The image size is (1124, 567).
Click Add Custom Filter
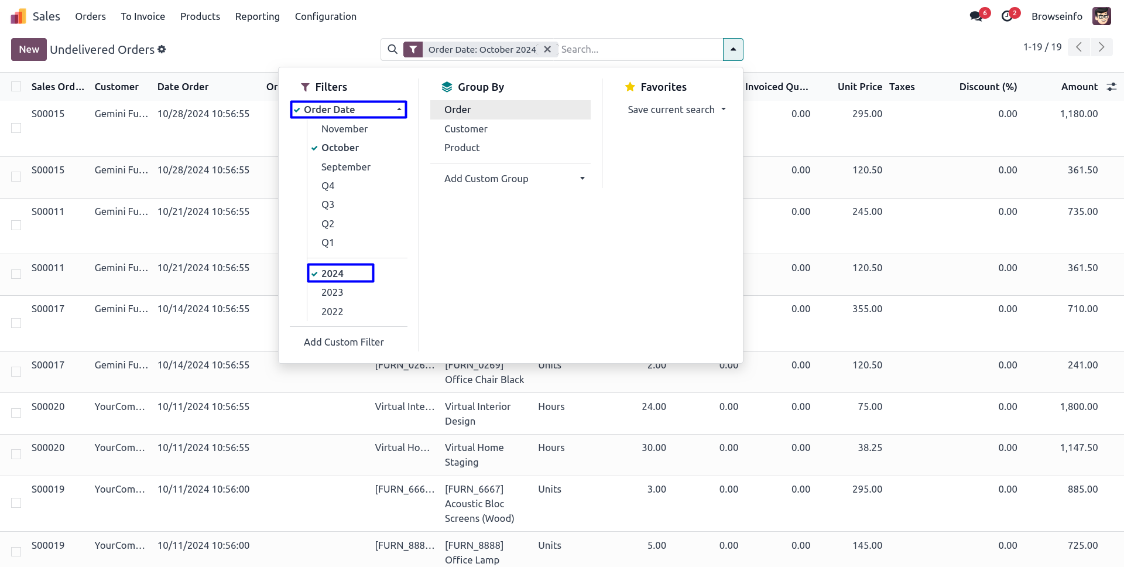point(344,342)
